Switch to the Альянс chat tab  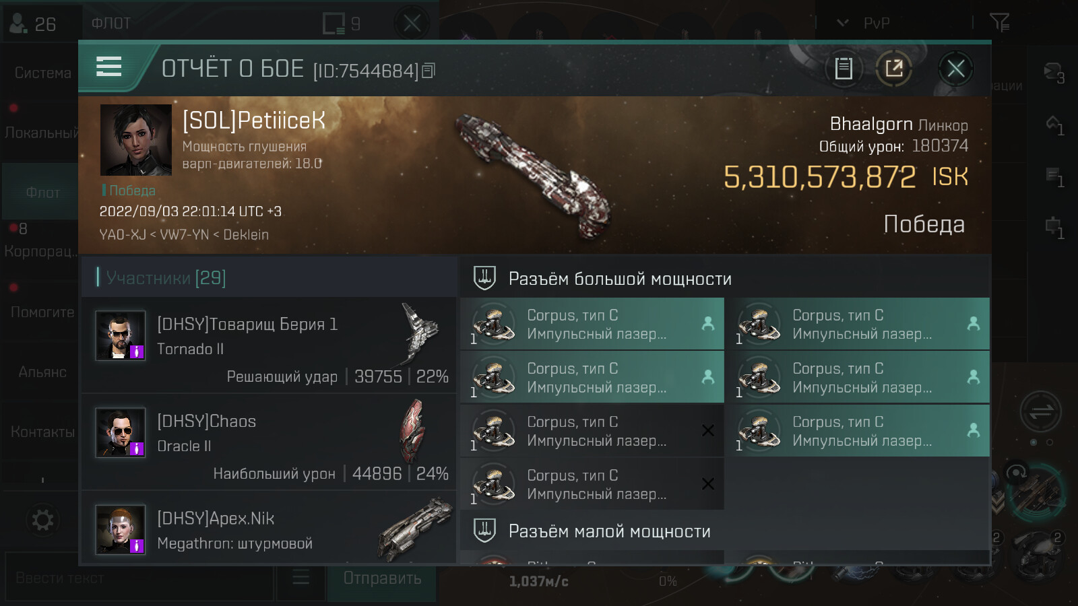[42, 372]
